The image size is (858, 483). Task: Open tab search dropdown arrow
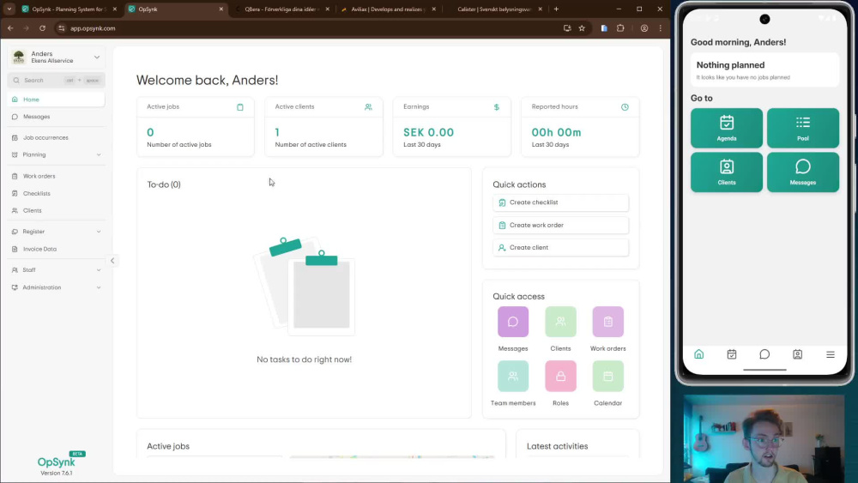click(x=9, y=9)
